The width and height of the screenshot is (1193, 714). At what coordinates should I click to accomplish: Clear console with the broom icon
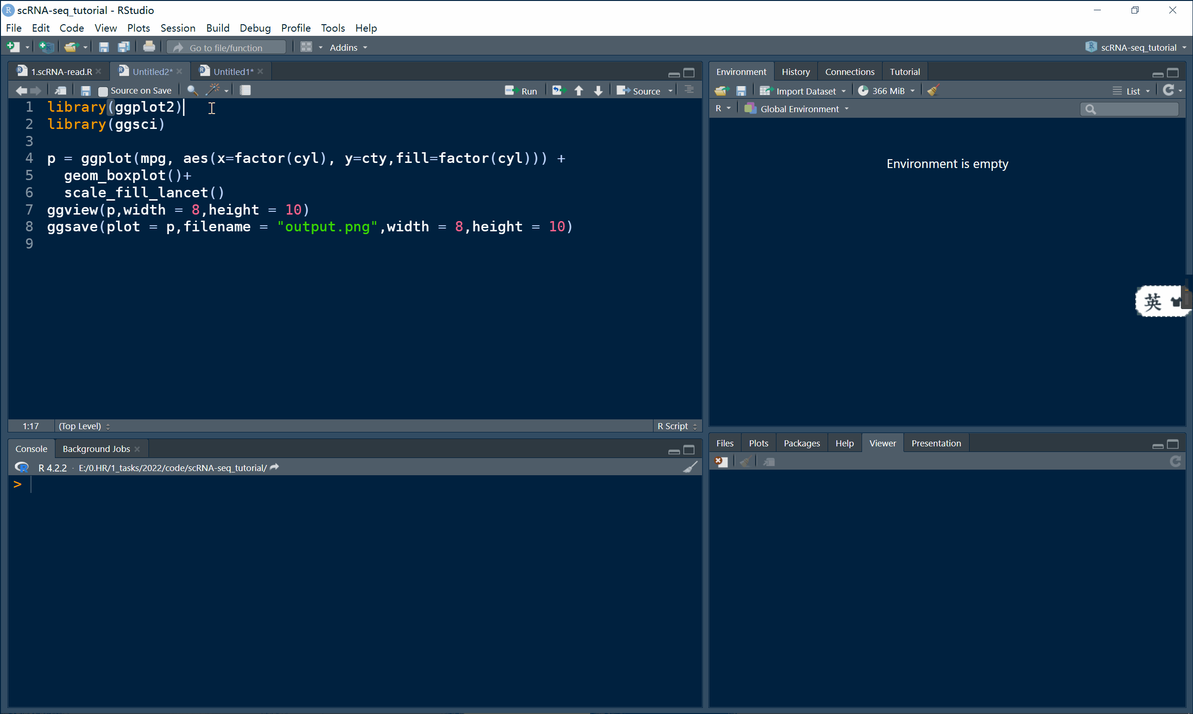690,467
